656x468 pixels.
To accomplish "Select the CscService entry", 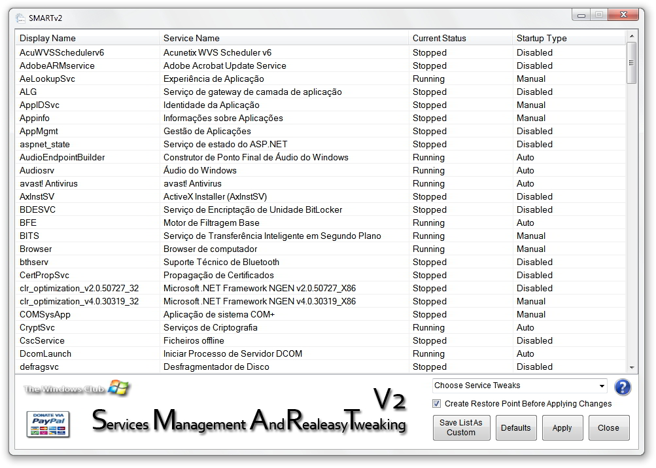I will [x=320, y=341].
